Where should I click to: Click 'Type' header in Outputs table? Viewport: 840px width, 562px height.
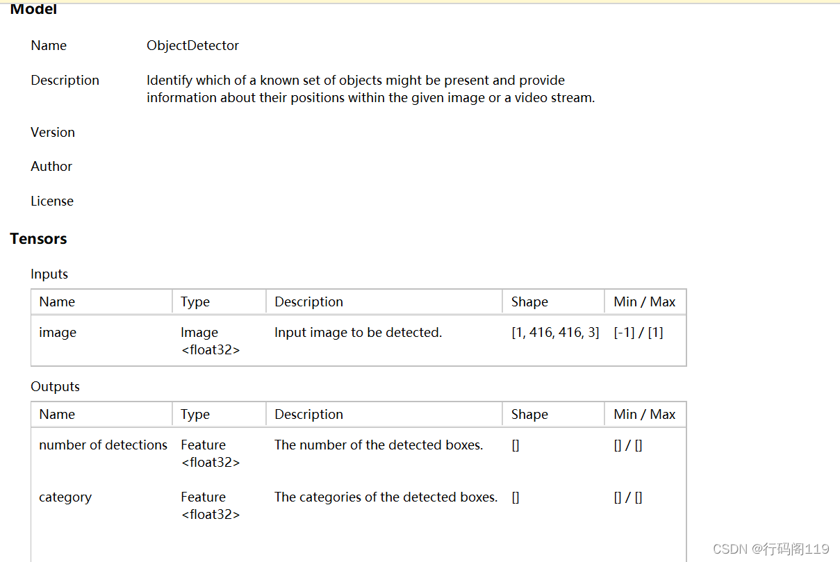tap(195, 415)
